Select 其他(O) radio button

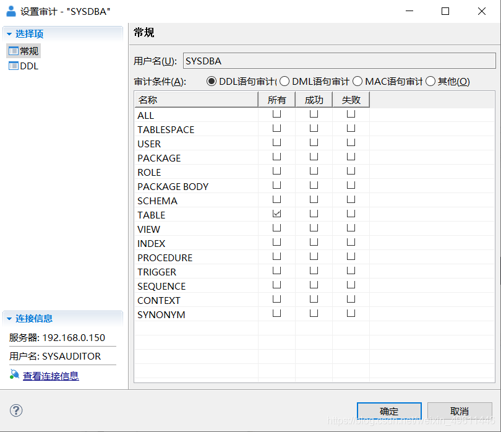[430, 81]
